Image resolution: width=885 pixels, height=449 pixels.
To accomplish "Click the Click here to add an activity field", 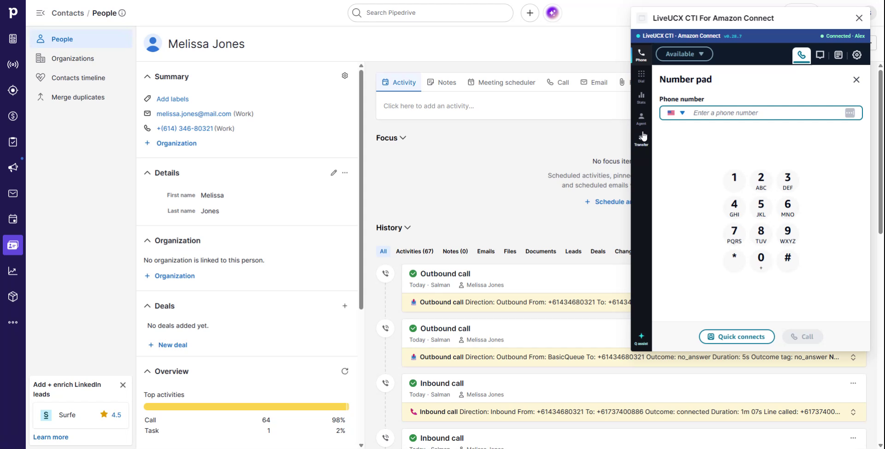I will pos(503,106).
